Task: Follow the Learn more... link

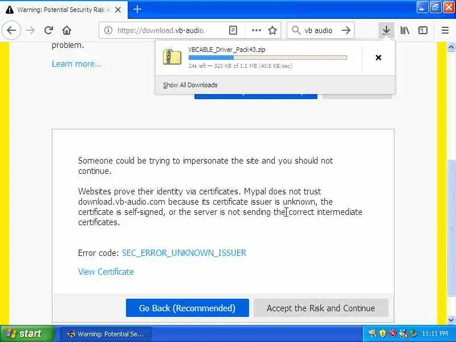Action: [x=77, y=64]
